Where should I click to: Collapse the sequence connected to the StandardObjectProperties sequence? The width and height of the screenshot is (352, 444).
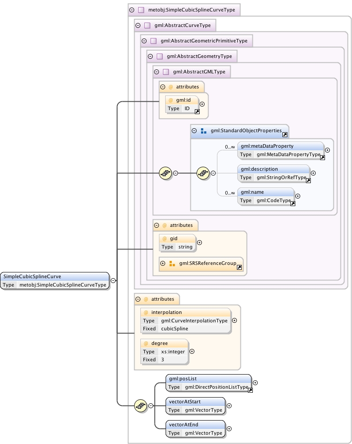point(176,173)
